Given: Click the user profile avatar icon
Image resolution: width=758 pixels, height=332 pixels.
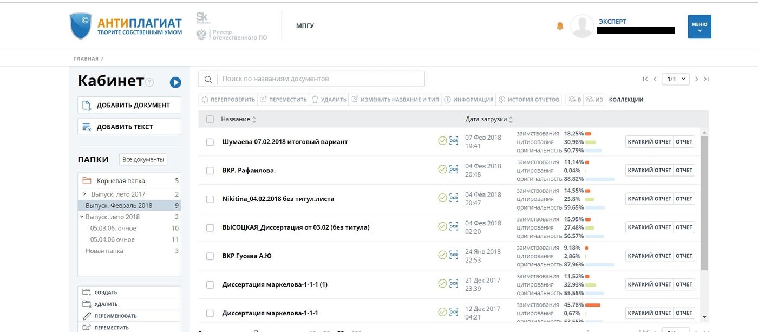Looking at the screenshot, I should click(582, 27).
